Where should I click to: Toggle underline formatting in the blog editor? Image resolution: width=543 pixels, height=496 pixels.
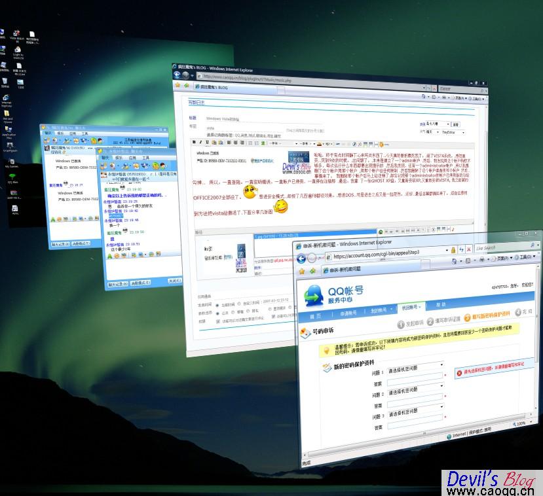click(x=207, y=143)
